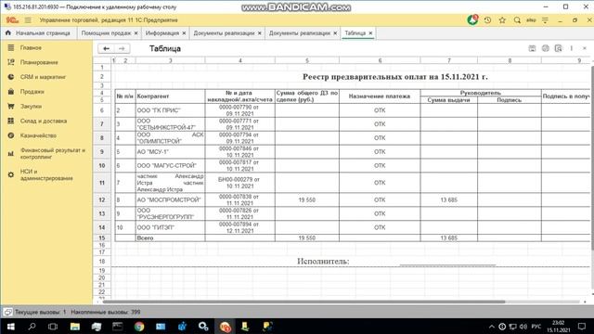
Task: Open НСИ и администрирование section
Action: tap(46, 175)
